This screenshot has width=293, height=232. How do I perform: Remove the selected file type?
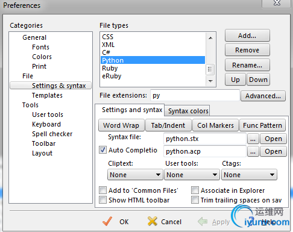pyautogui.click(x=247, y=50)
